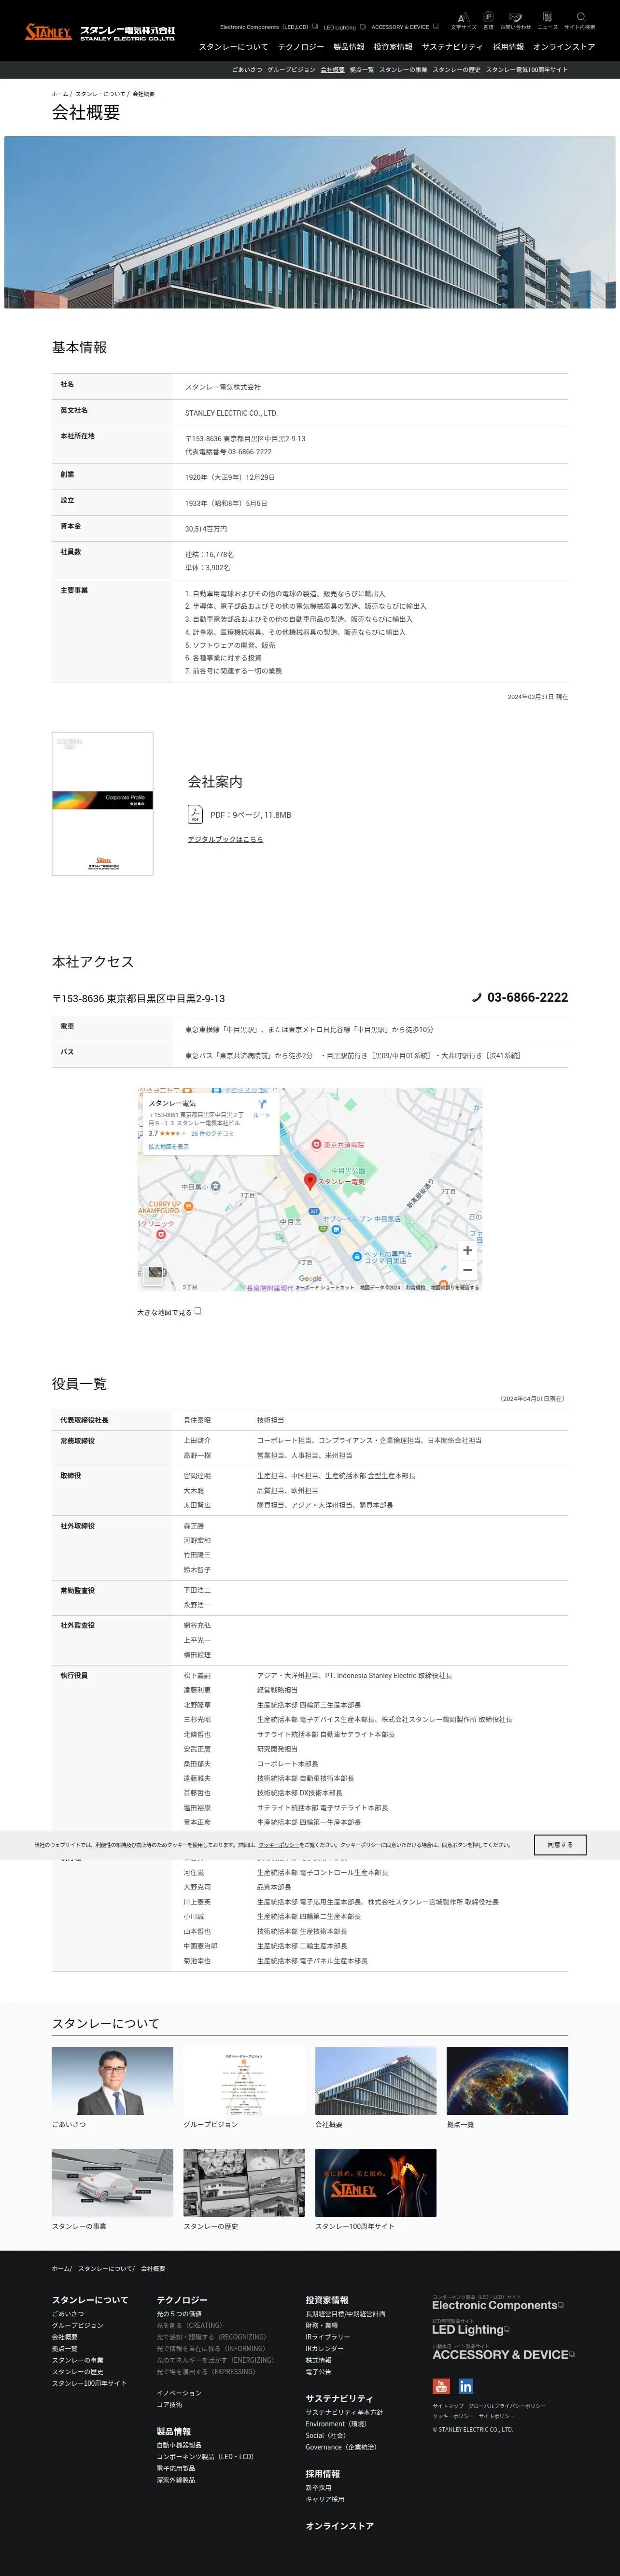Open the グローバルプライバシーポリシー footer link
The image size is (620, 2576).
pos(507,2406)
